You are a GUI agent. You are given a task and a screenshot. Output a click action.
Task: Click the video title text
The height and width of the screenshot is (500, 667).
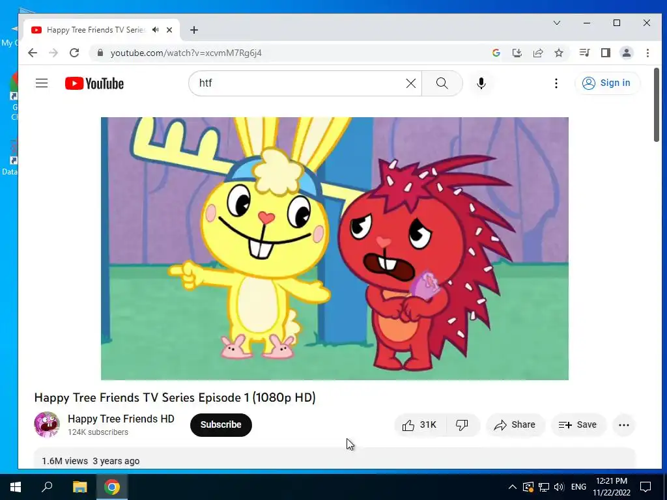pyautogui.click(x=175, y=398)
